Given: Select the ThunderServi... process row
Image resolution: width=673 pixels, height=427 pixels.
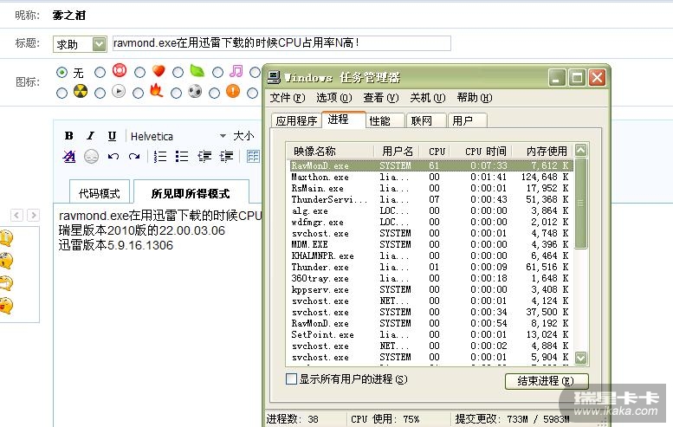Looking at the screenshot, I should 430,199.
